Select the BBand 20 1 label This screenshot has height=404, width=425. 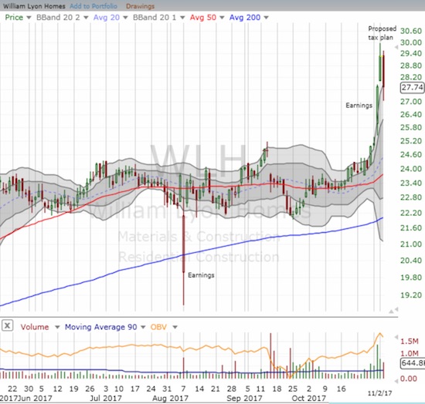coord(155,18)
